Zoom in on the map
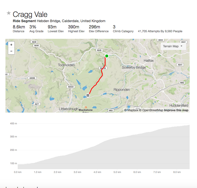The height and width of the screenshot is (188, 197). point(11,45)
